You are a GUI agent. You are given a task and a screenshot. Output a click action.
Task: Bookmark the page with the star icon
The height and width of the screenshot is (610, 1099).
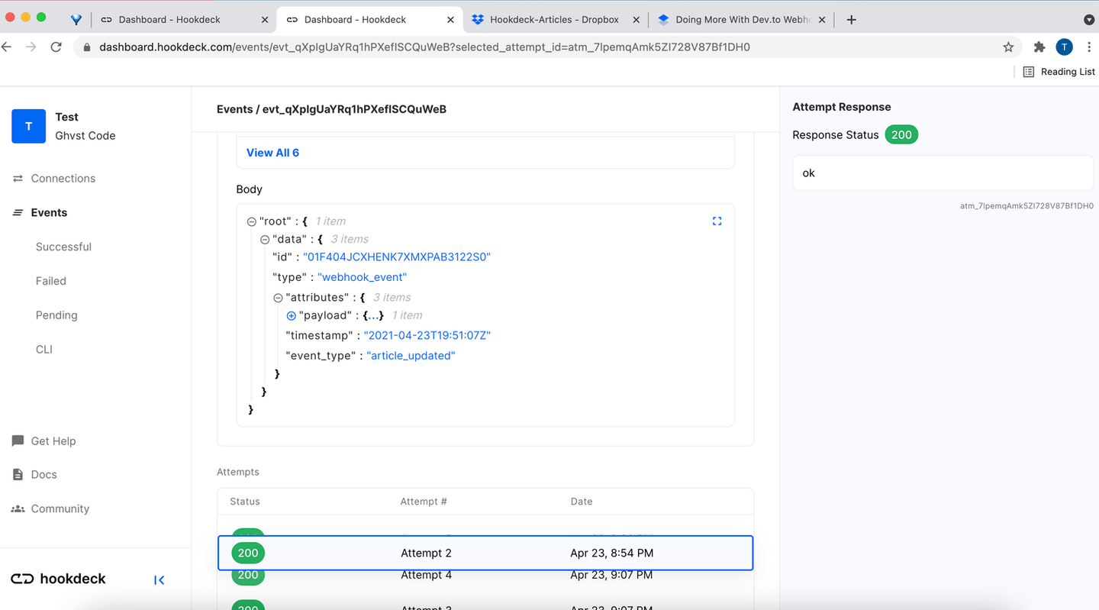pyautogui.click(x=1008, y=47)
